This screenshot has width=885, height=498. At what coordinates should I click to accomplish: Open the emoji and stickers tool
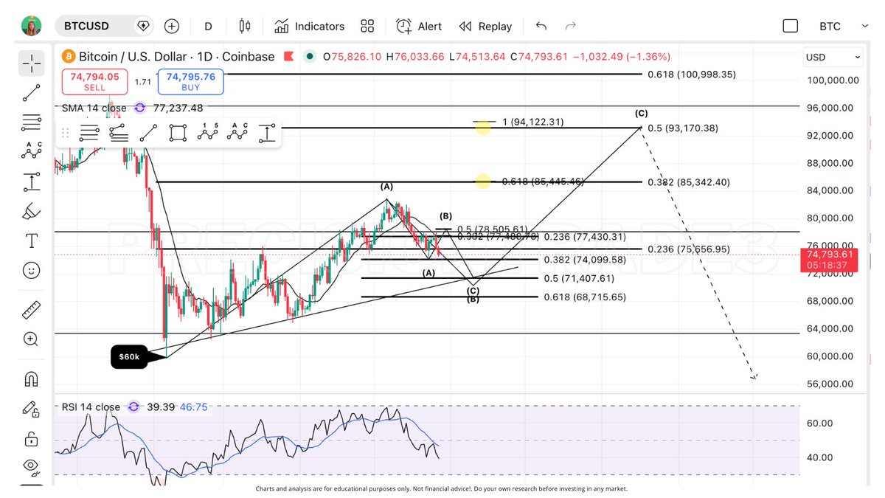[31, 270]
